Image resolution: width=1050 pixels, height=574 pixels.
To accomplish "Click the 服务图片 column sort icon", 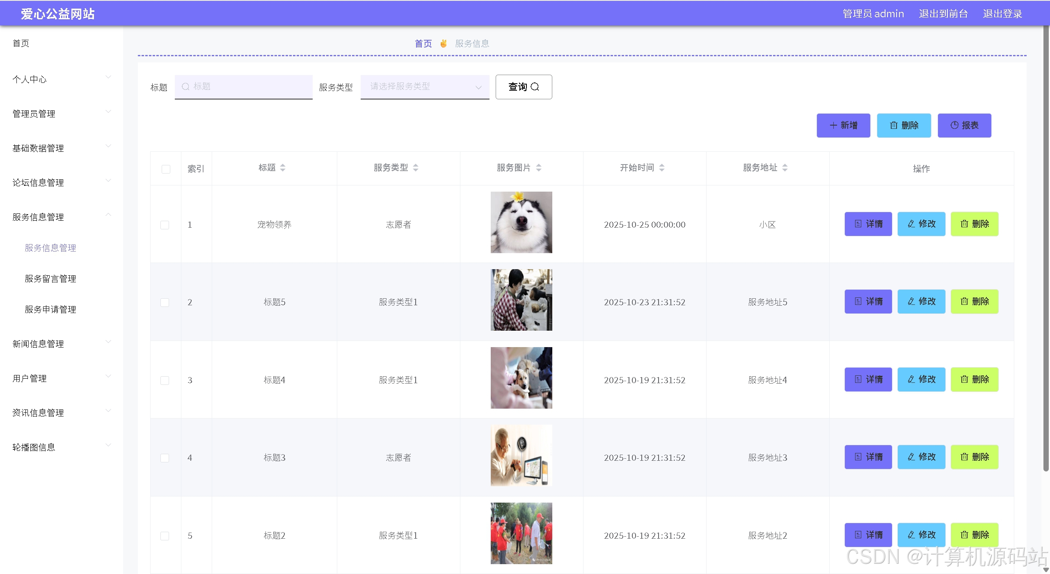I will click(x=539, y=168).
